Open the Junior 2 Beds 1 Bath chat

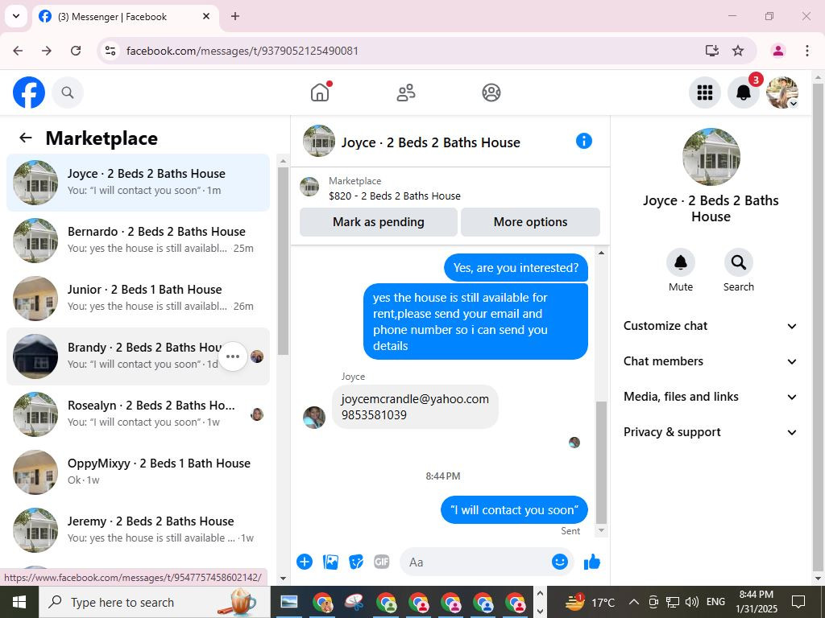(138, 298)
